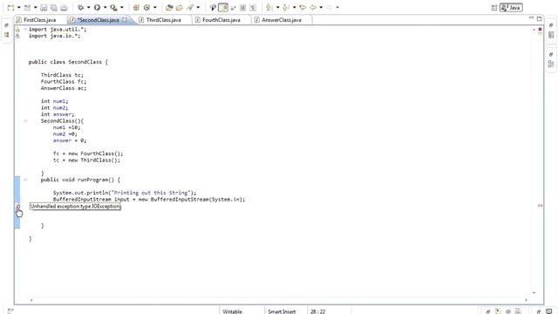Toggle the Mark Occurrences button
Viewport: 558px width, 314px height.
(x=213, y=8)
